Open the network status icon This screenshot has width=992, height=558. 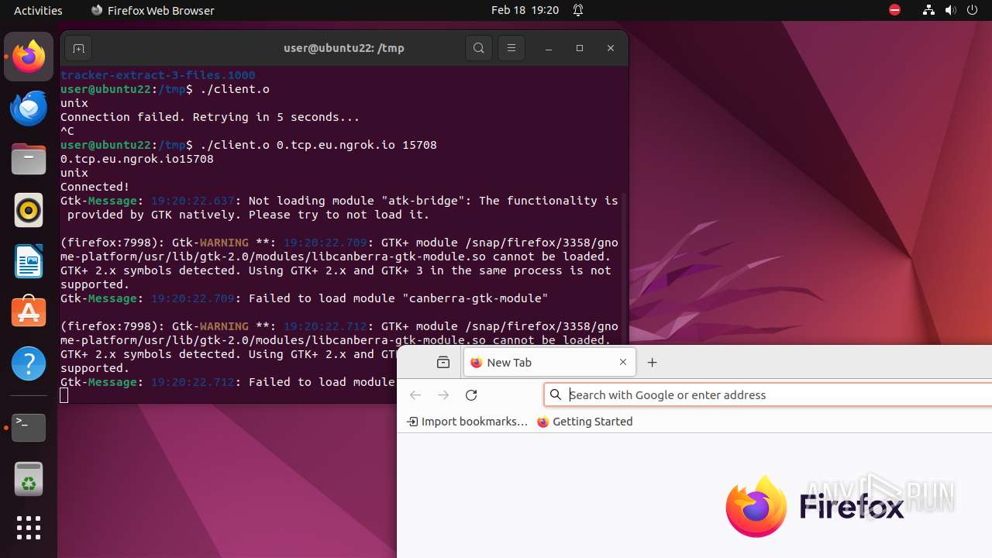pos(928,10)
